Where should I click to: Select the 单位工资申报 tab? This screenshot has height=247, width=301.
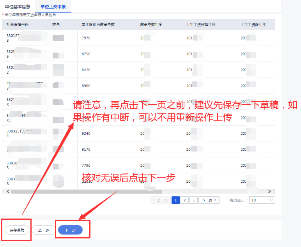pos(53,7)
